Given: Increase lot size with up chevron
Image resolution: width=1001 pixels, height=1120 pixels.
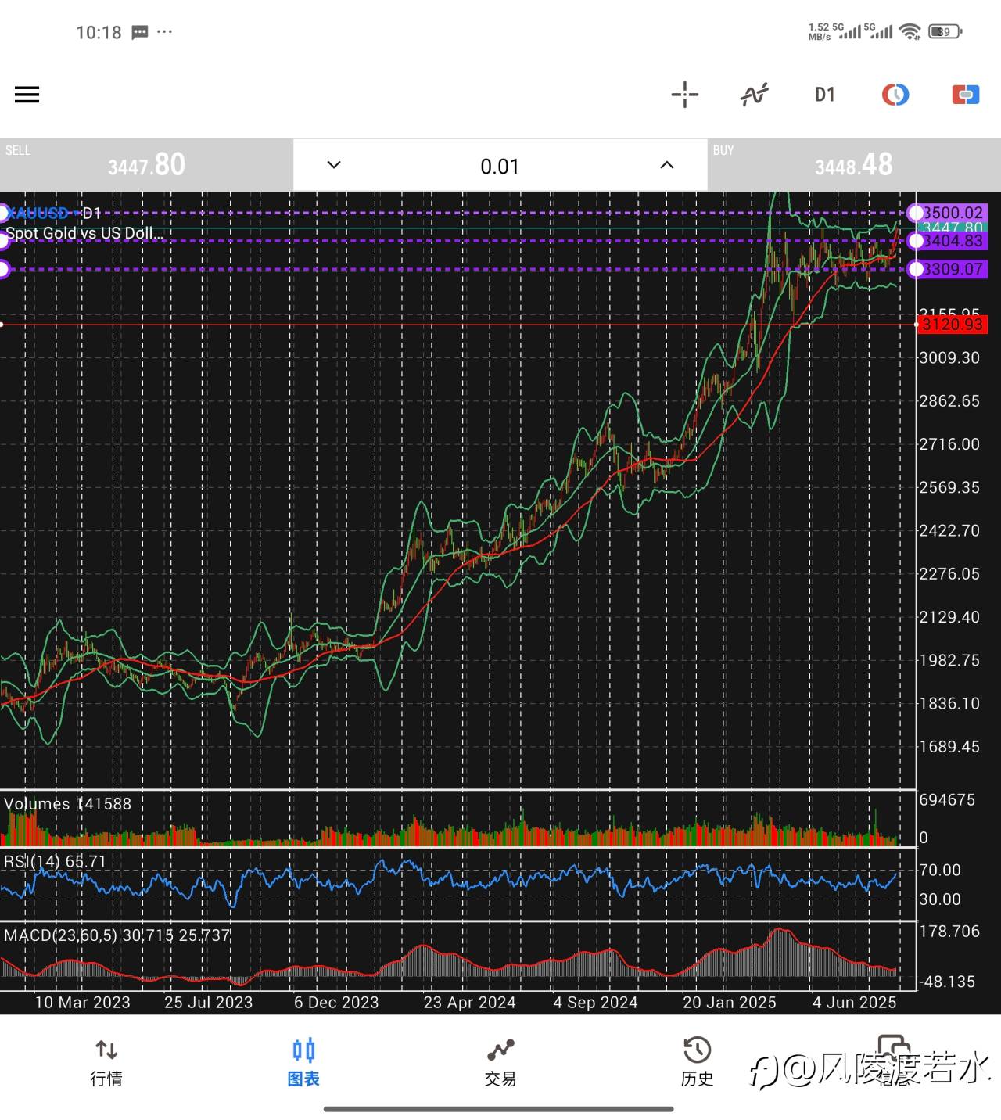Looking at the screenshot, I should tap(666, 165).
